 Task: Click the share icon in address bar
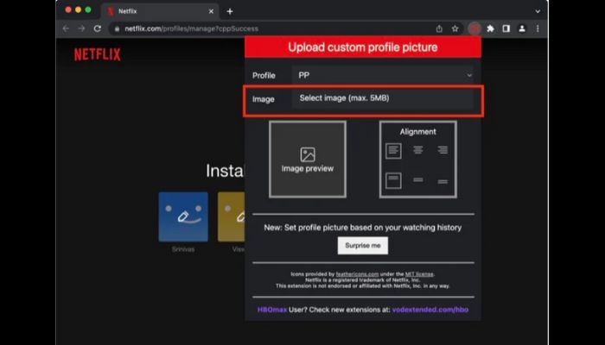click(x=439, y=28)
